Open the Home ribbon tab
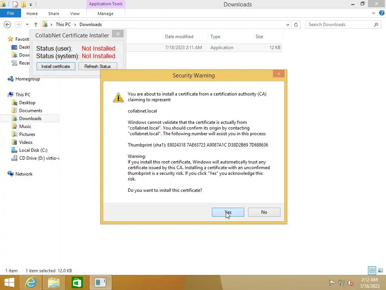The width and height of the screenshot is (386, 290). pos(32,14)
